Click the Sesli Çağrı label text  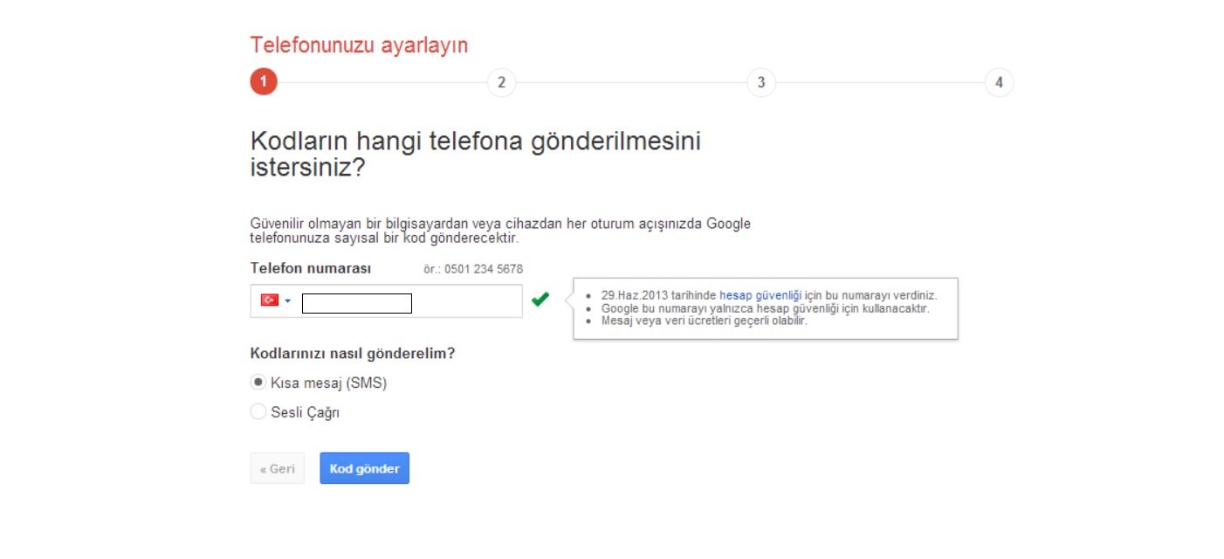coord(306,412)
